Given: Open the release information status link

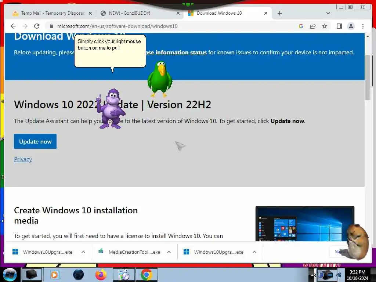Looking at the screenshot, I should pos(176,52).
